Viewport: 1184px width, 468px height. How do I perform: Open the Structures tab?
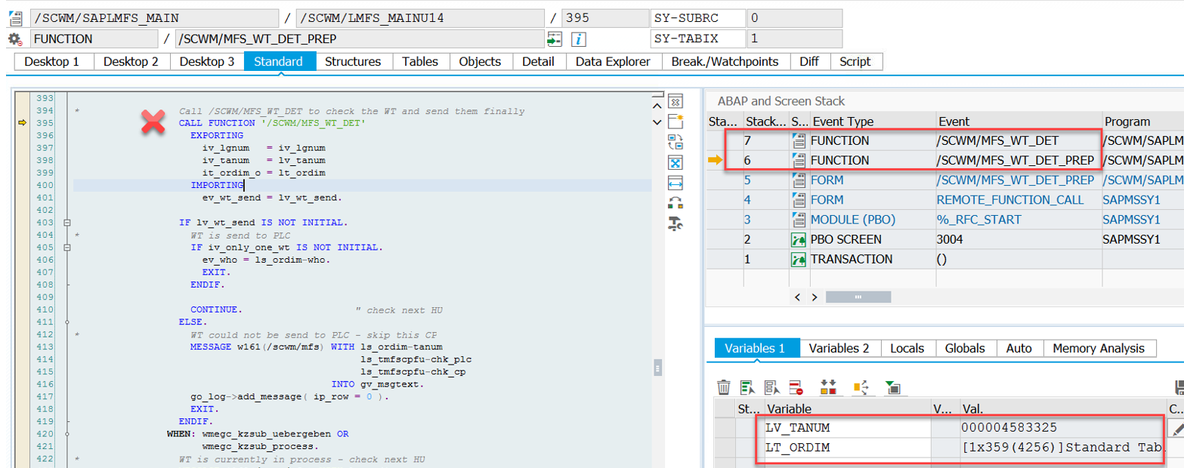point(353,62)
